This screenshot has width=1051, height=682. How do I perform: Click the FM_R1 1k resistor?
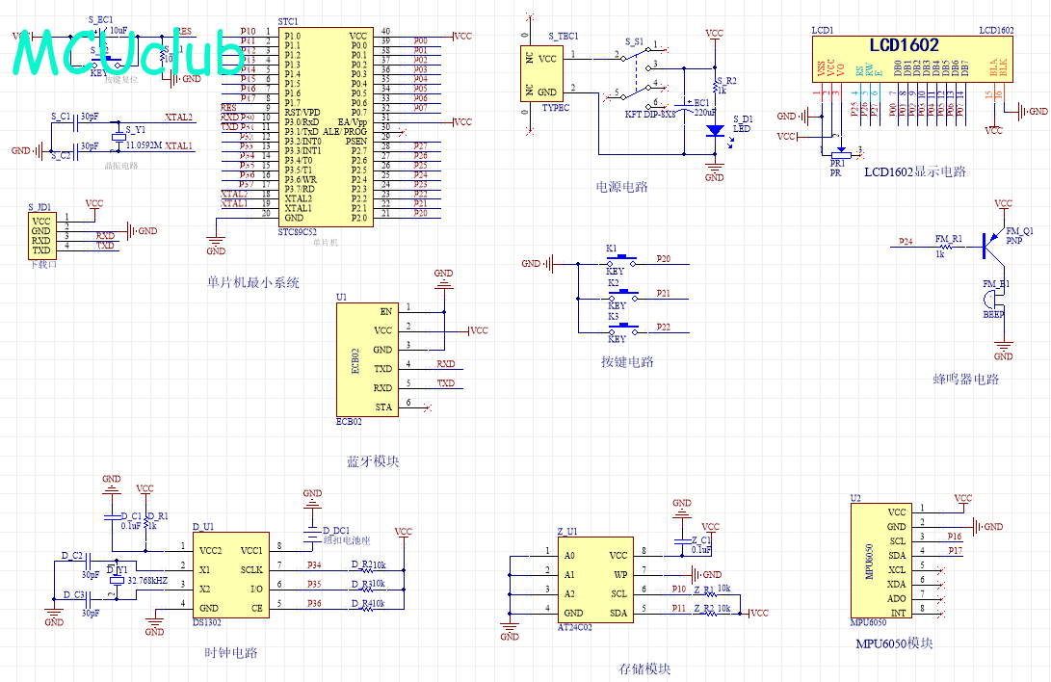click(948, 247)
